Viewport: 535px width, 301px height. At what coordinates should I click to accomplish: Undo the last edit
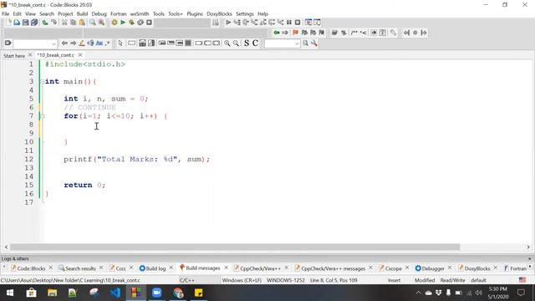pos(45,23)
